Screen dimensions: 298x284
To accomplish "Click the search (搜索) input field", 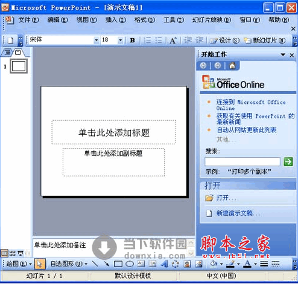I will 243,161.
